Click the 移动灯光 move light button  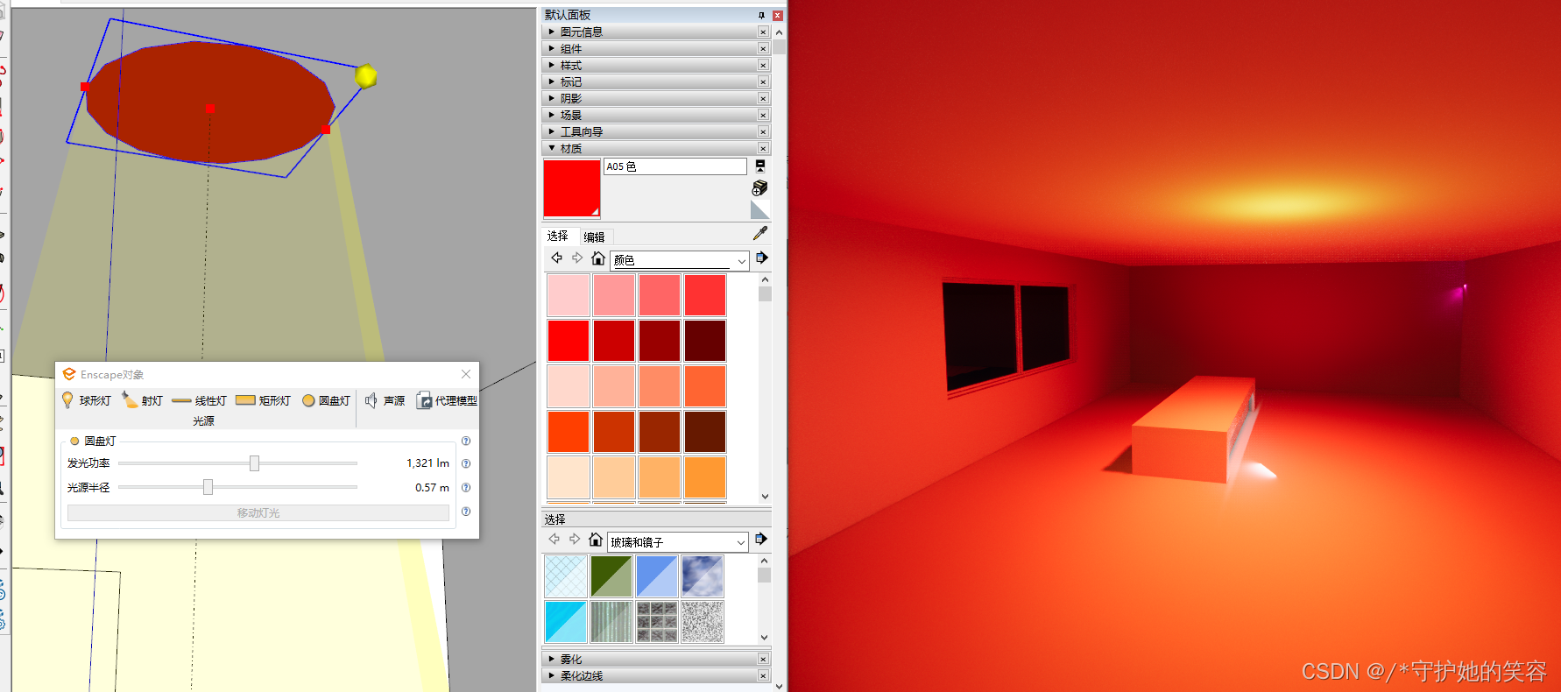pos(258,512)
